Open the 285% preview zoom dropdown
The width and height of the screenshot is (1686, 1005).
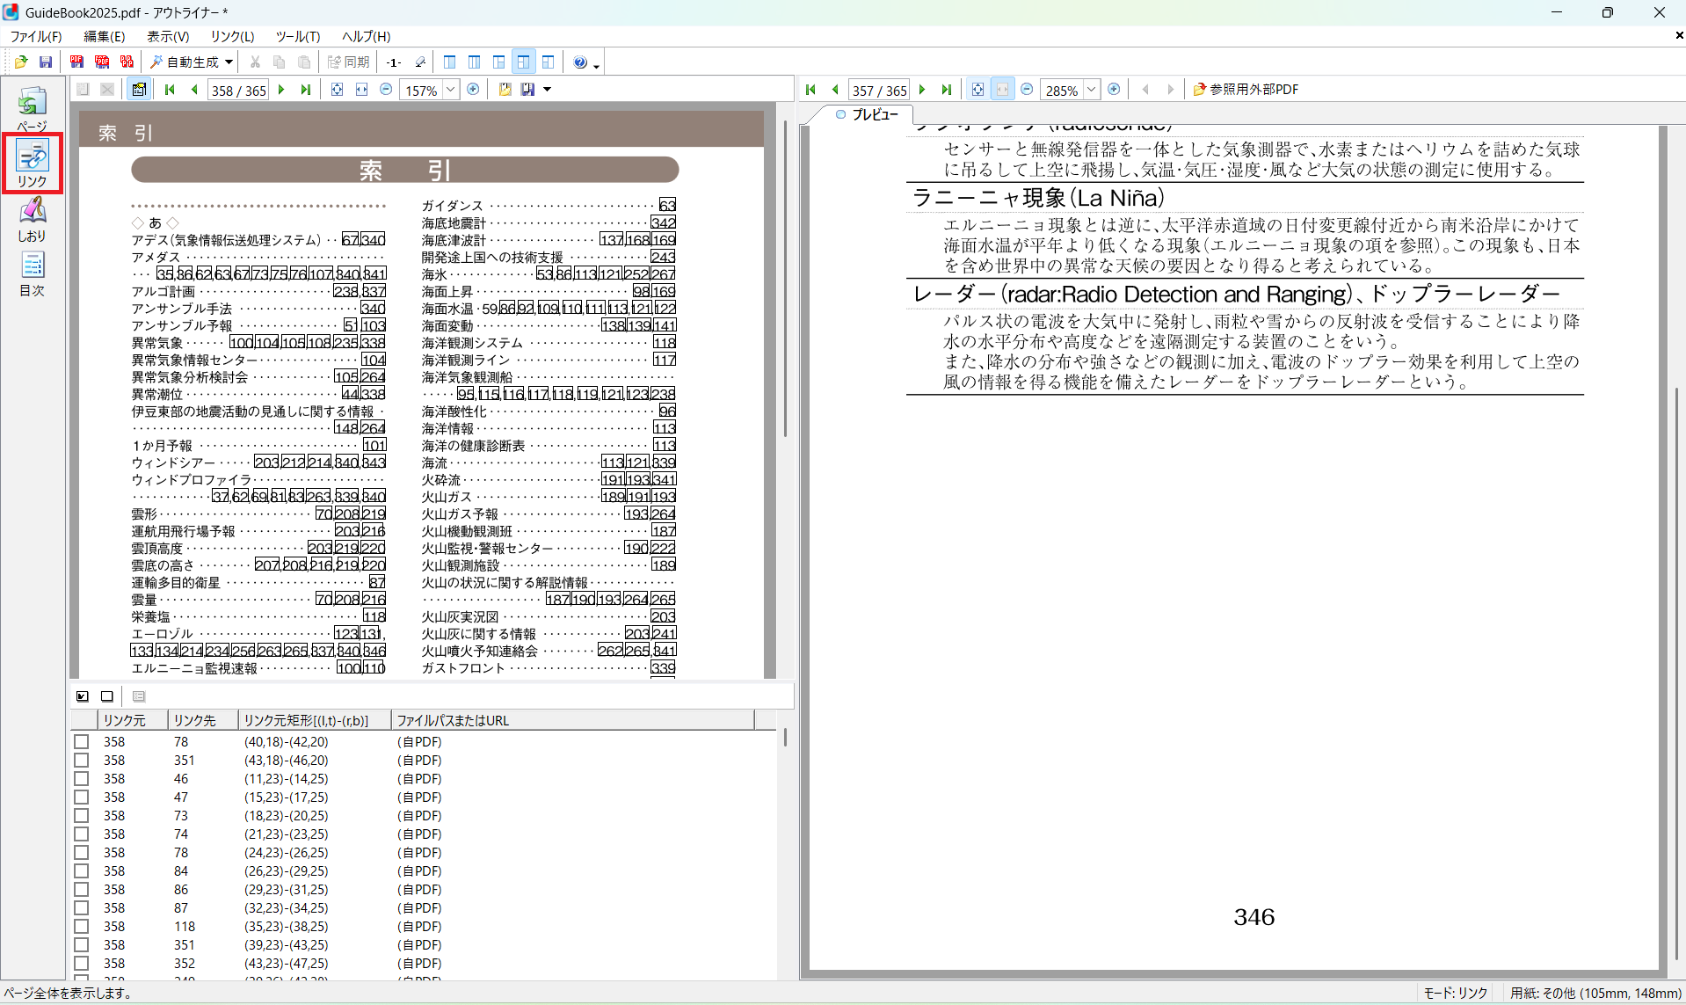click(1091, 90)
